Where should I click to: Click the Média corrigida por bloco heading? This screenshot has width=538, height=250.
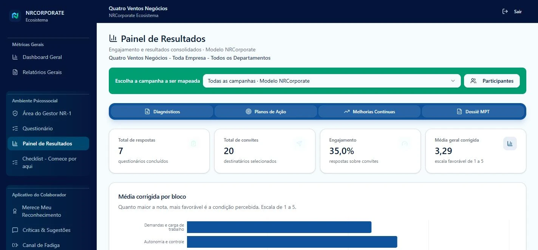point(152,197)
